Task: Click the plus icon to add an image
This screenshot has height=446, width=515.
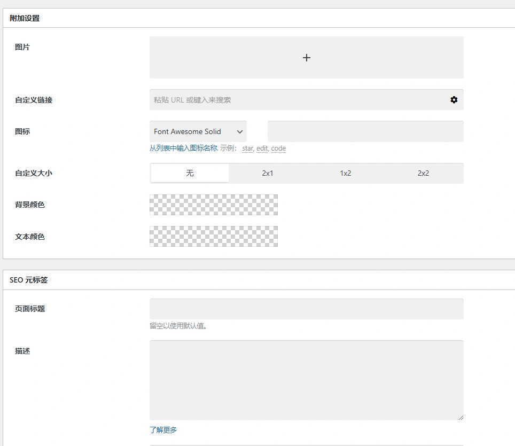Action: [306, 57]
